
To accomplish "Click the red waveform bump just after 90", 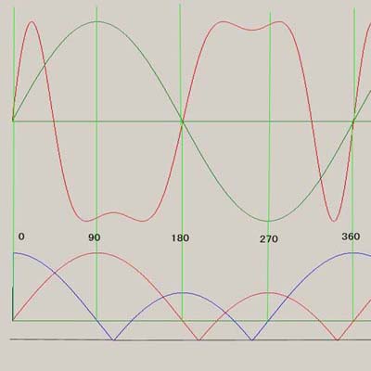I will pyautogui.click(x=114, y=212).
